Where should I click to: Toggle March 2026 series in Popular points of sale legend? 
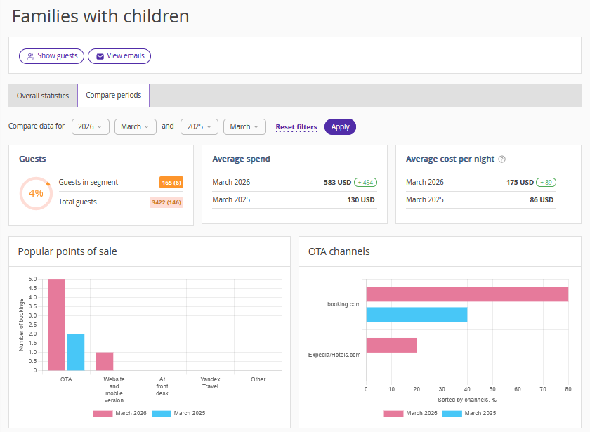point(120,413)
